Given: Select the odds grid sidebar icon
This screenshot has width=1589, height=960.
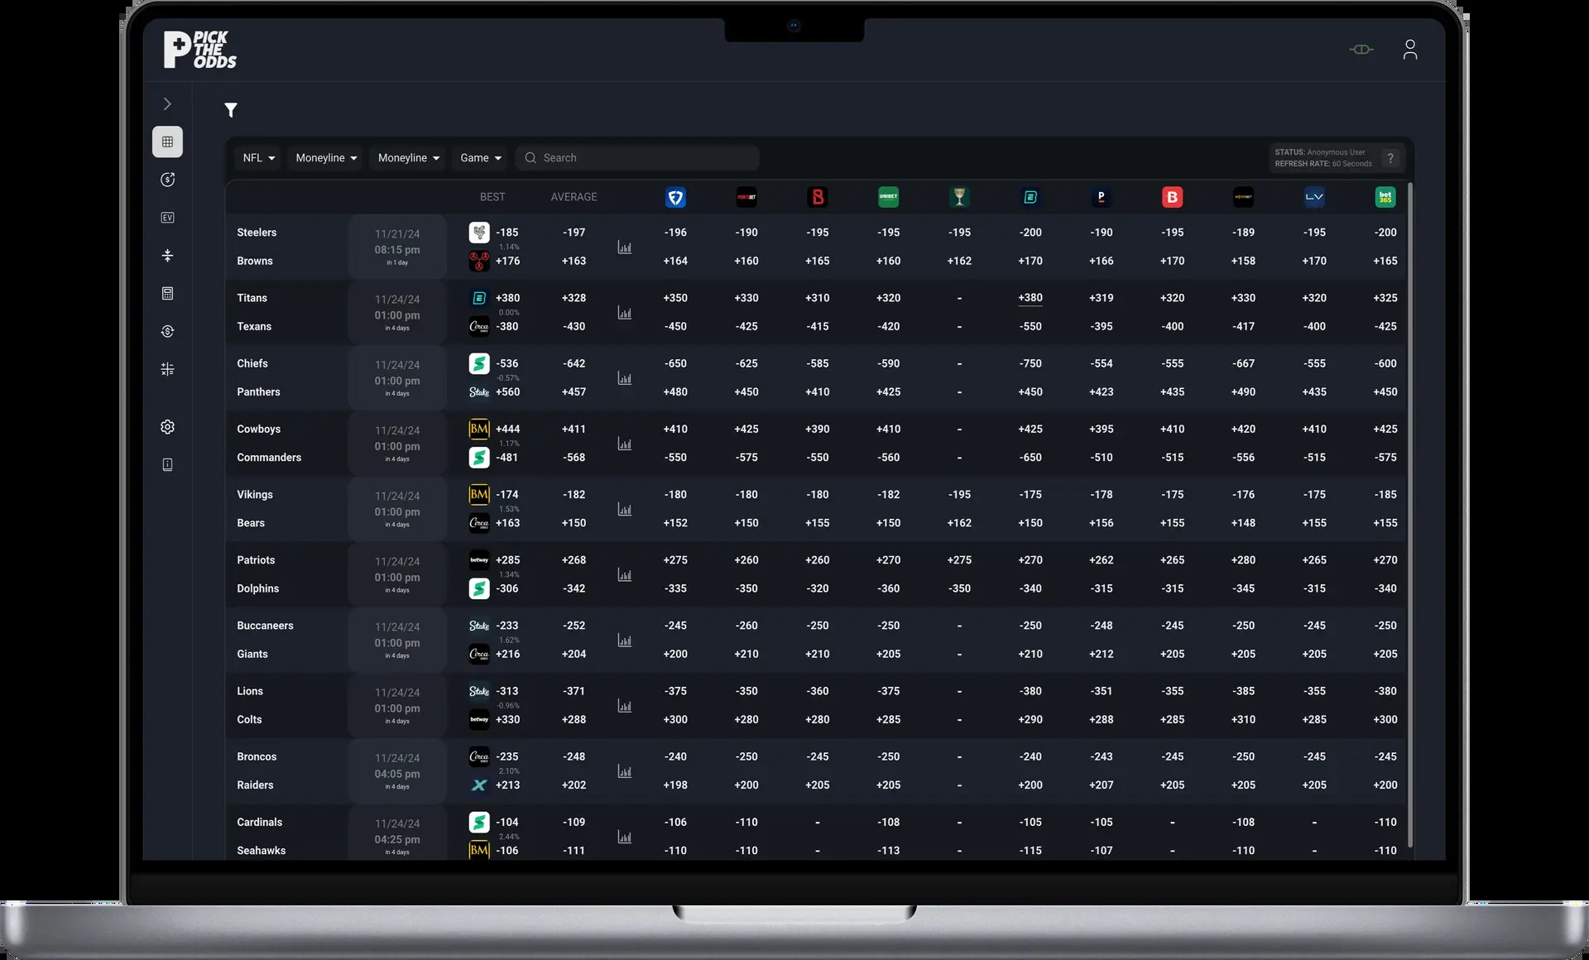Looking at the screenshot, I should click(x=167, y=142).
